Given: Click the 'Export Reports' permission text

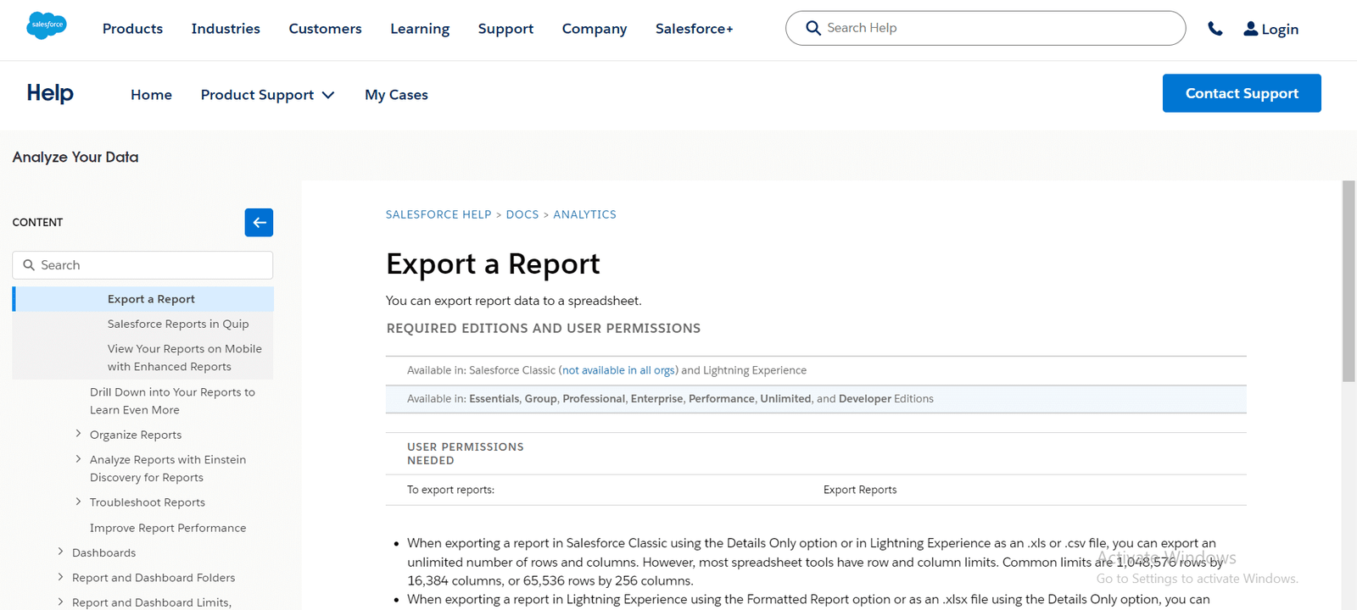Looking at the screenshot, I should pos(860,490).
